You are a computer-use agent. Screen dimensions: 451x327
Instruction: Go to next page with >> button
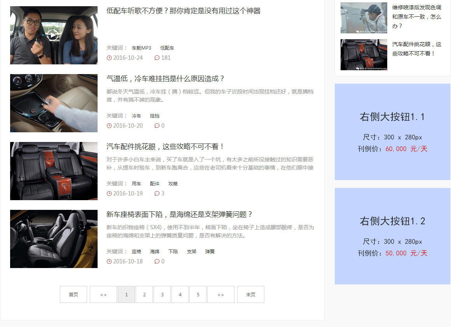(x=220, y=294)
